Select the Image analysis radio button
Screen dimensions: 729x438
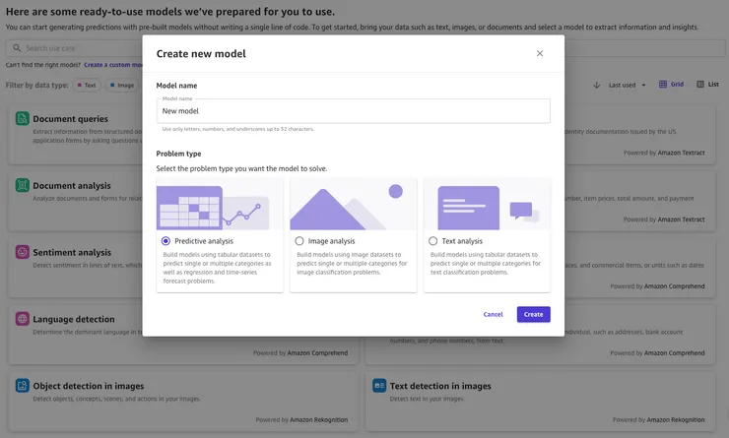click(299, 241)
